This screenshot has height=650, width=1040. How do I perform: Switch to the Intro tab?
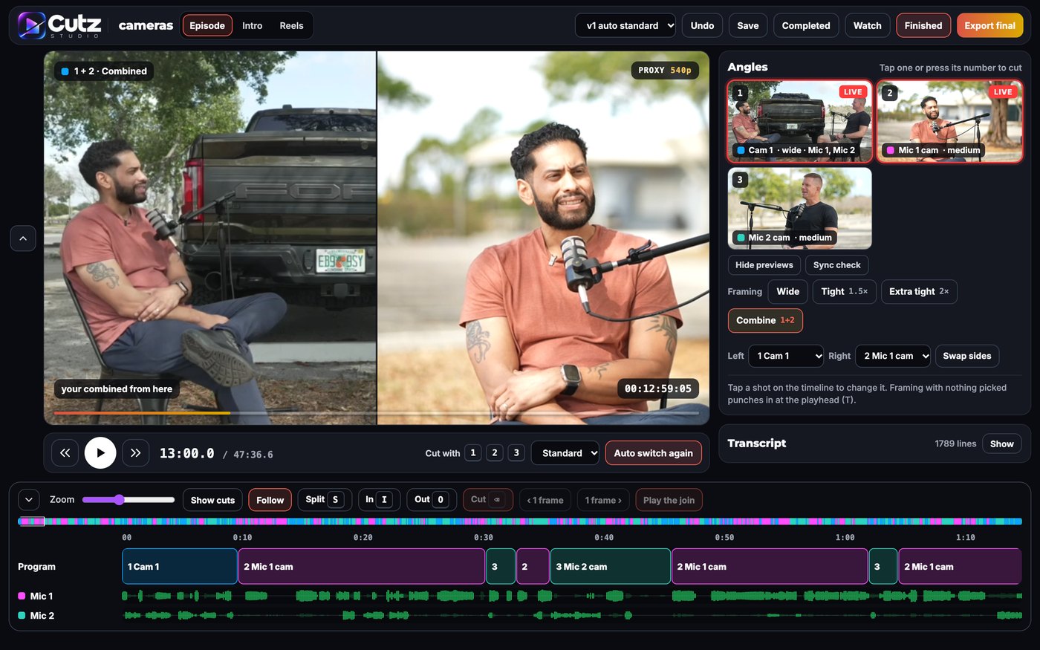click(253, 25)
